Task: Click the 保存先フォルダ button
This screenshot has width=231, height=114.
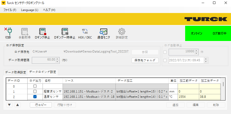Action: 145,60
